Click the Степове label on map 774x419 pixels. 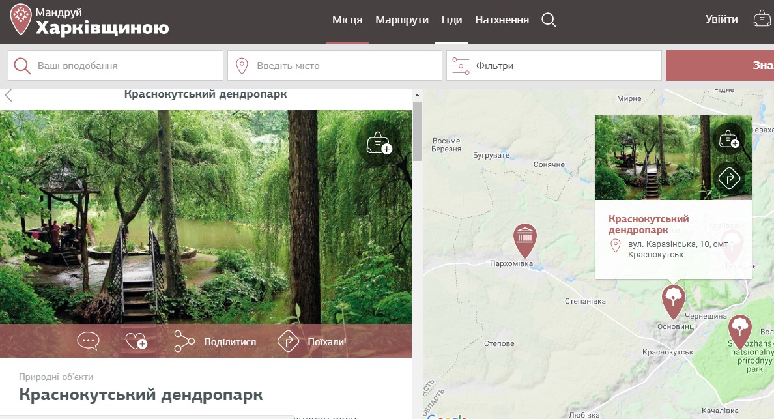pyautogui.click(x=499, y=343)
